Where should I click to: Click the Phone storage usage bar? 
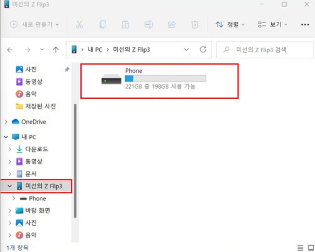[x=165, y=79]
